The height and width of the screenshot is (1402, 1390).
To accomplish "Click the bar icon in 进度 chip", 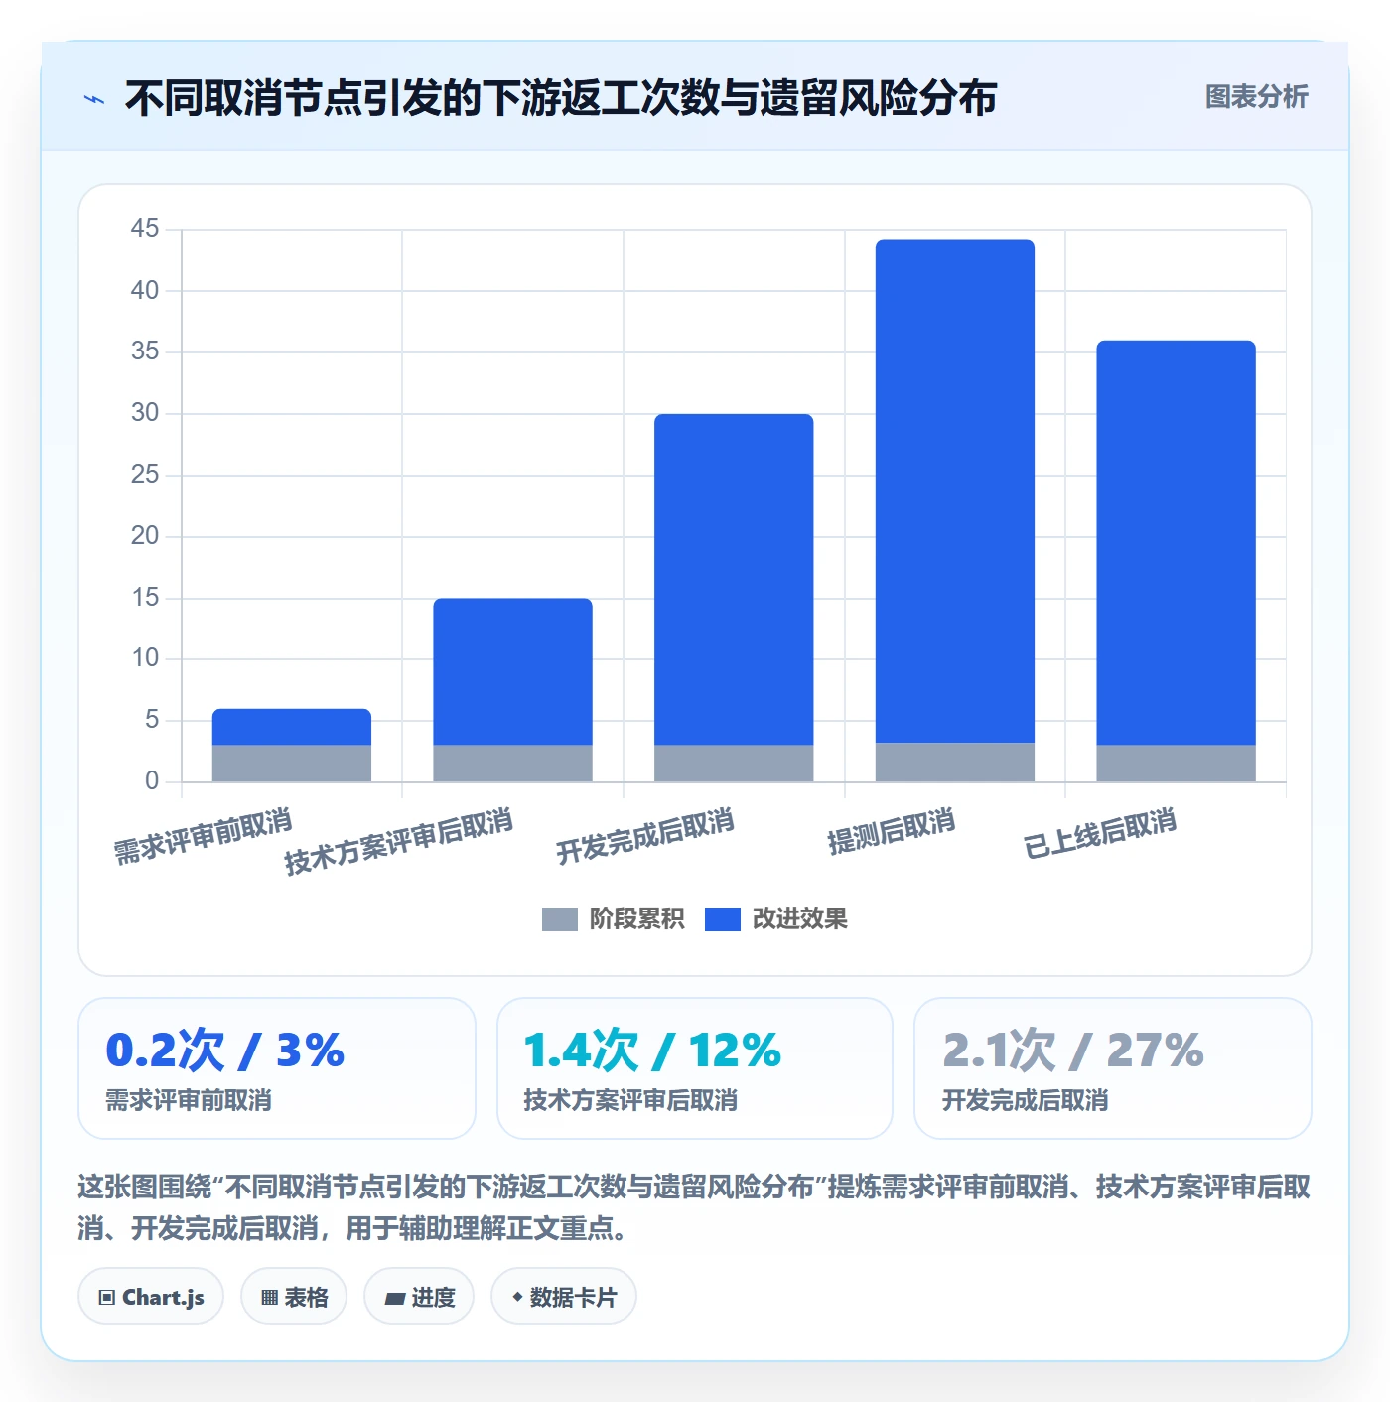I will tap(395, 1299).
